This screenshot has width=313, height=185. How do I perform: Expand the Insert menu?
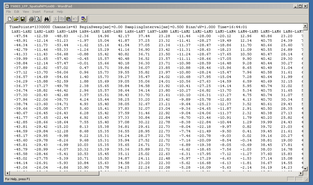36,12
